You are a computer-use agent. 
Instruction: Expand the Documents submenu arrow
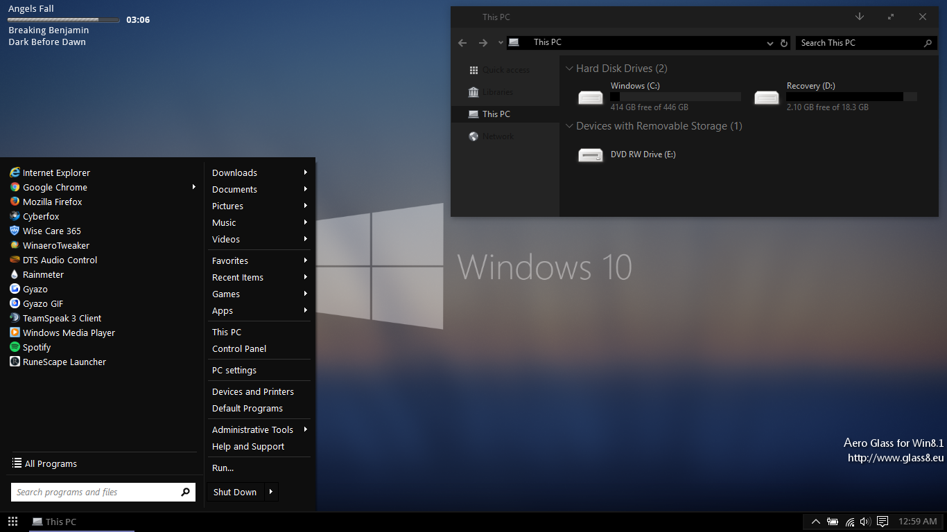tap(306, 189)
